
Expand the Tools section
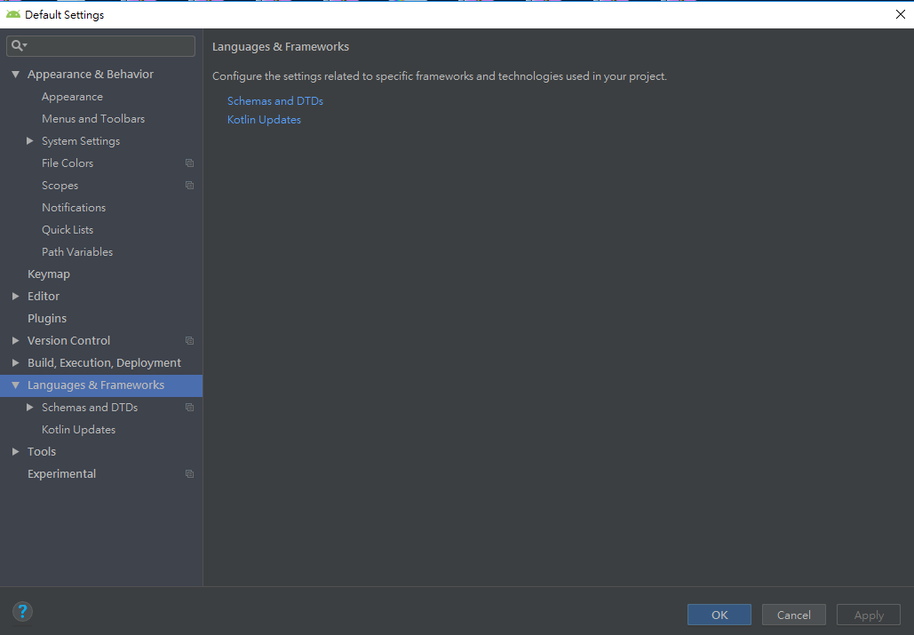[x=14, y=451]
